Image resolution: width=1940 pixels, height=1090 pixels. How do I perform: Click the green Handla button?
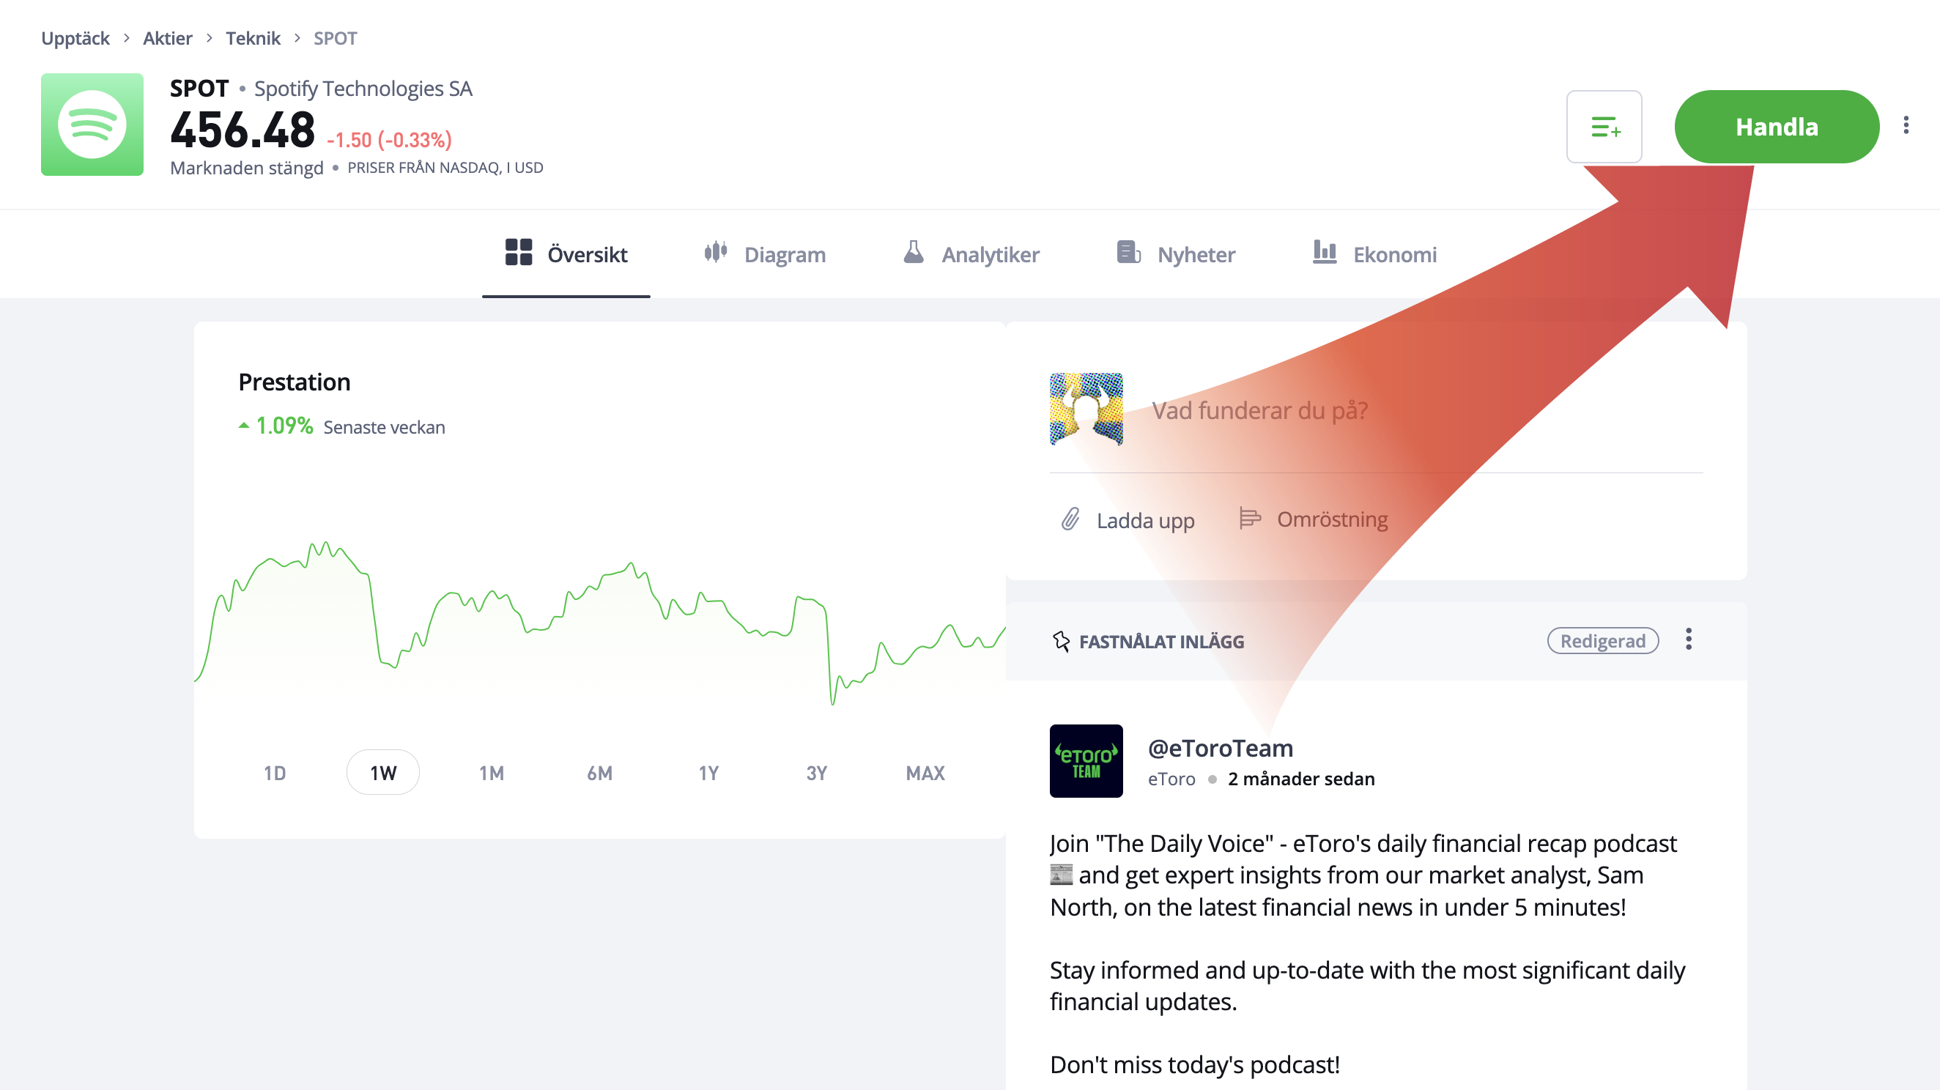point(1776,127)
